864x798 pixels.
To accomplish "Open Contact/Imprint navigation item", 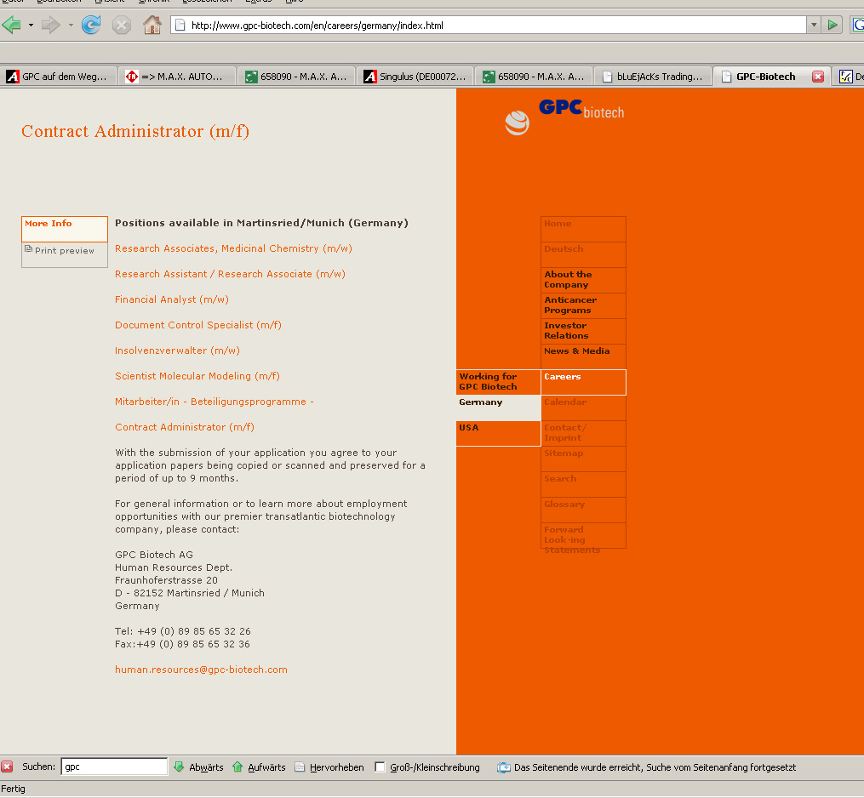I will pyautogui.click(x=583, y=433).
